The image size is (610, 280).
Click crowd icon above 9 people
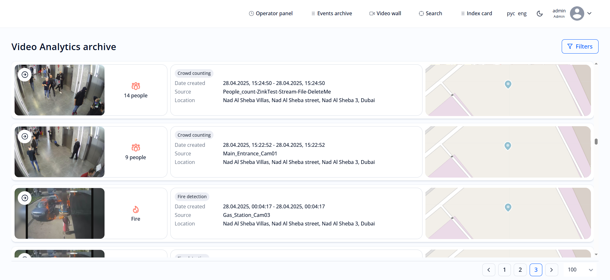click(136, 147)
